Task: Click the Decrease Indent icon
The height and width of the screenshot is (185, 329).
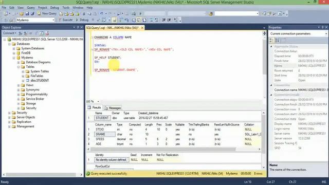Action: (x=163, y=20)
